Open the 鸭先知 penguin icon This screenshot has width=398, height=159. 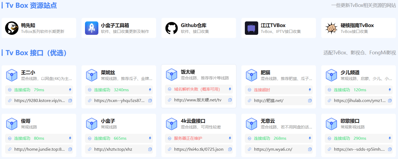(x=12, y=28)
